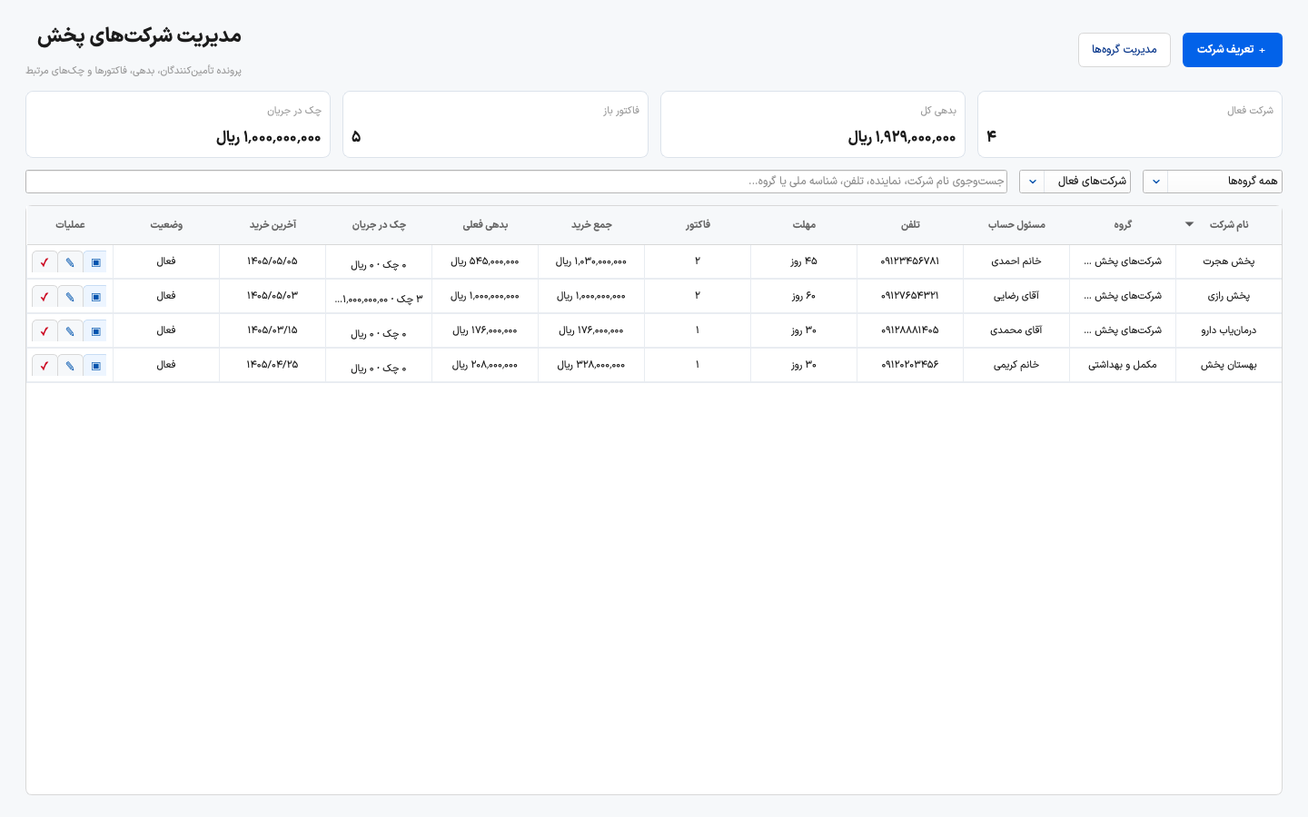Sort by the بدهی فعلی column header
The width and height of the screenshot is (1308, 817).
click(485, 225)
